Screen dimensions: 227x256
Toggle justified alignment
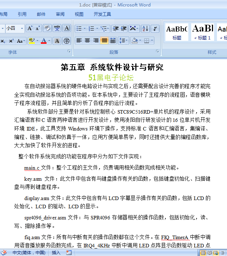coord(104,41)
